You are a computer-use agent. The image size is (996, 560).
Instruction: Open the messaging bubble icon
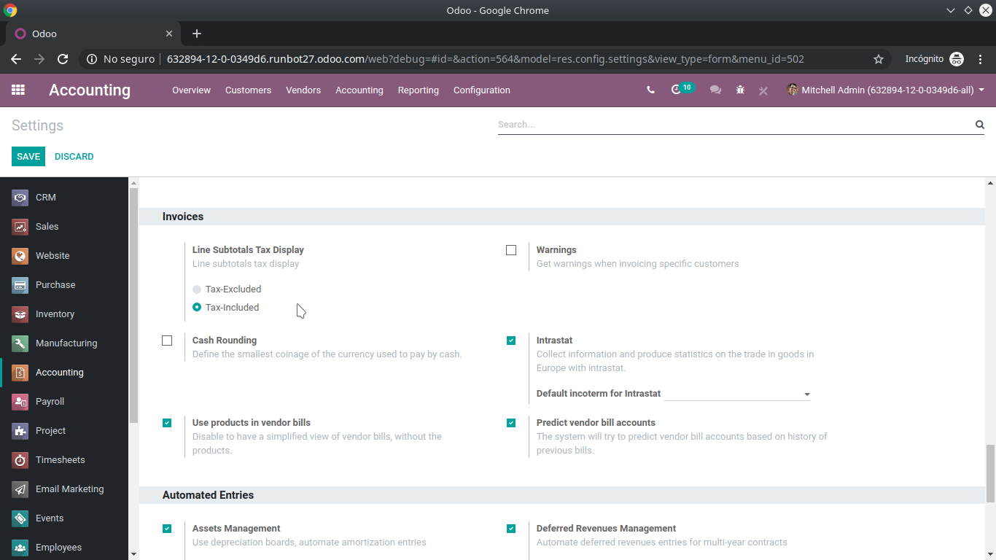715,90
